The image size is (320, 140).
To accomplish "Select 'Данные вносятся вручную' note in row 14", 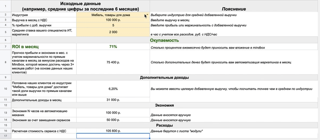I will pos(171,120).
